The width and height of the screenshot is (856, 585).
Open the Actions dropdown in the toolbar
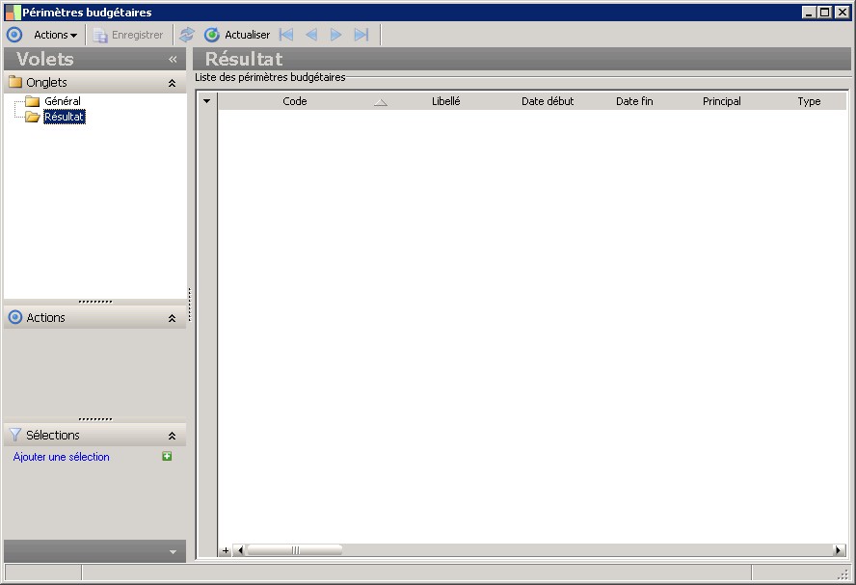coord(55,35)
